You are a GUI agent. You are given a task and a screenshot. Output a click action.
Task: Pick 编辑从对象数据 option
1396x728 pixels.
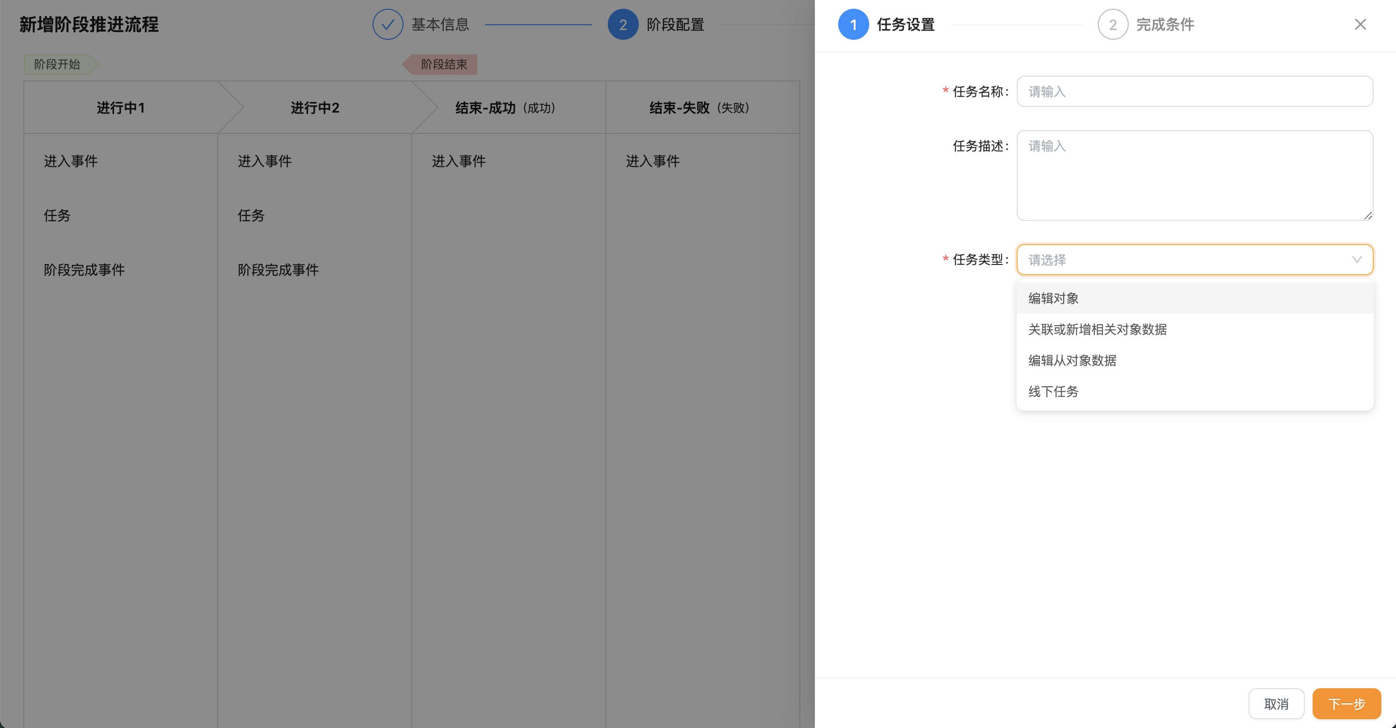(x=1072, y=361)
